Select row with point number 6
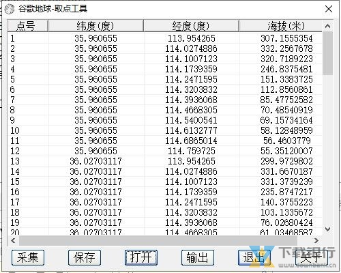 click(165, 89)
